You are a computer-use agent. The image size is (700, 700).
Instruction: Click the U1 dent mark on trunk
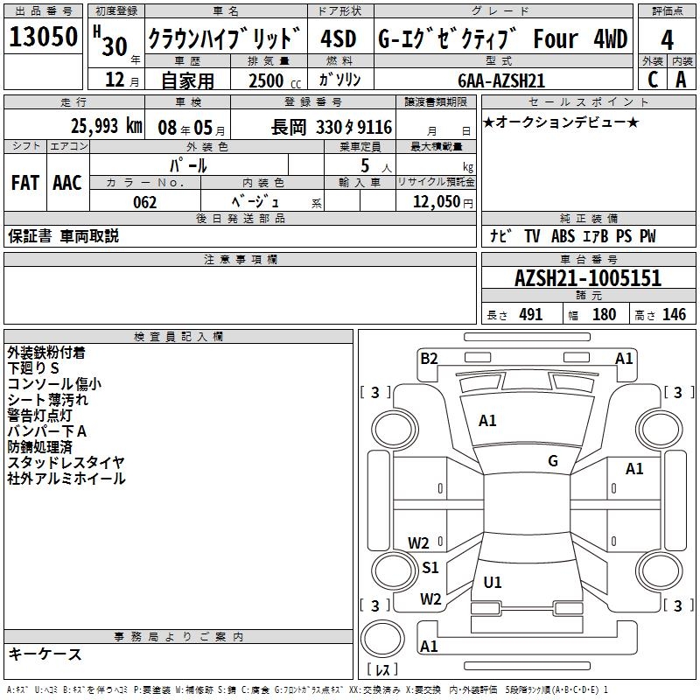click(493, 583)
